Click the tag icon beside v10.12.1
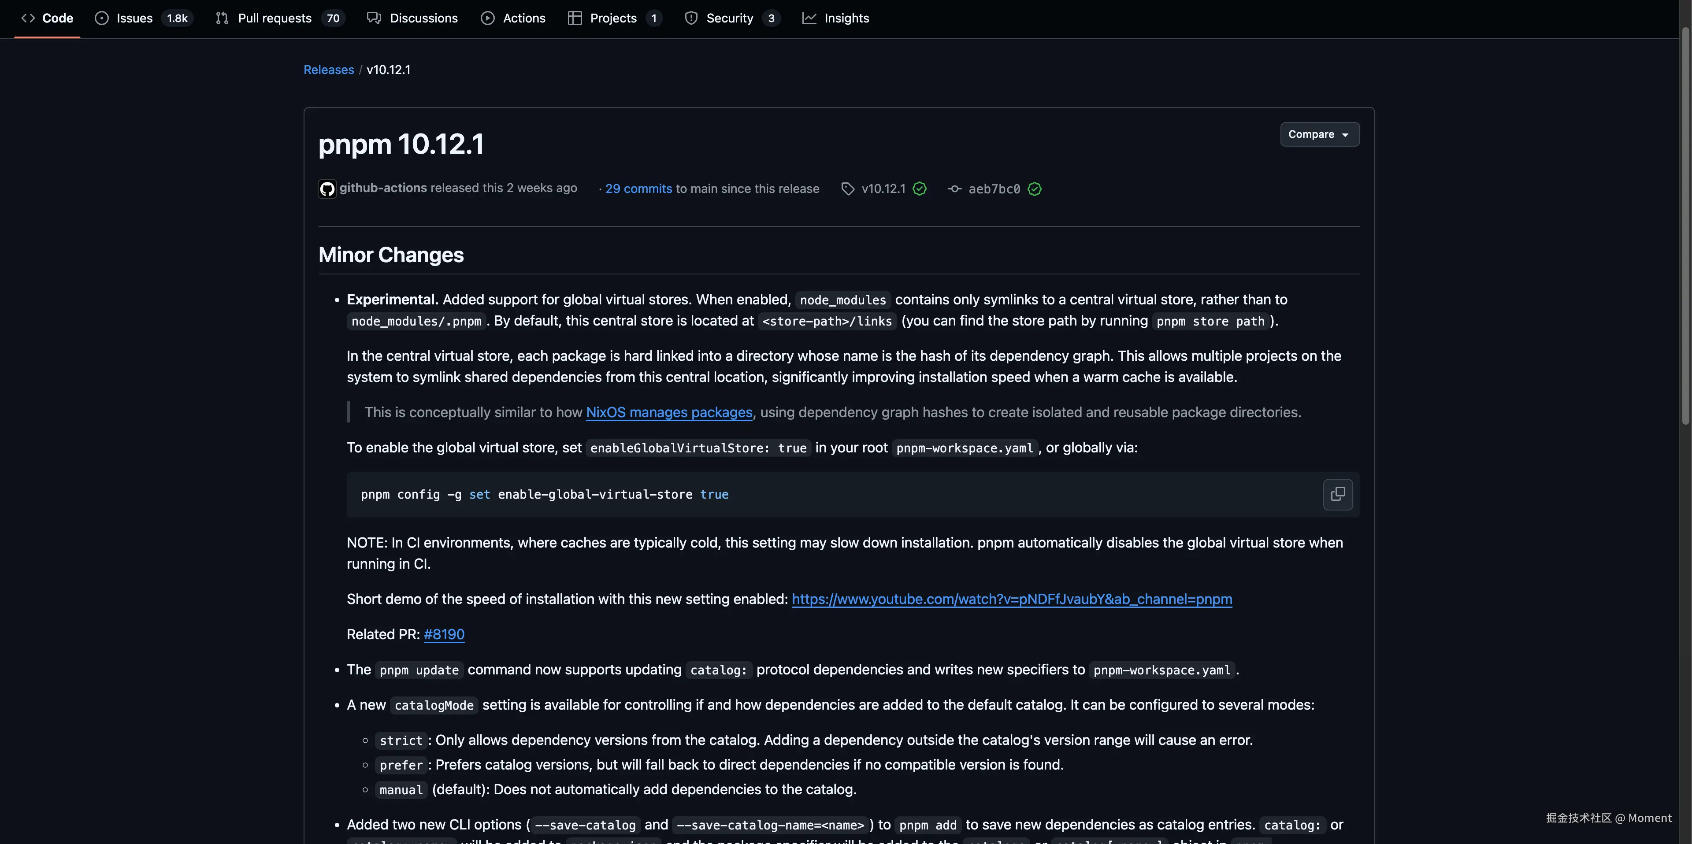Screen dimensions: 1692x844 coord(847,189)
